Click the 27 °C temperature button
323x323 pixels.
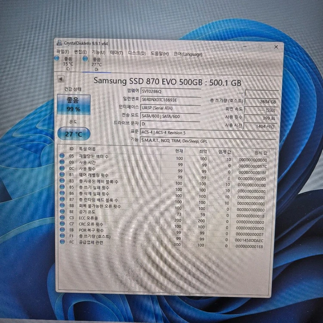click(74, 134)
